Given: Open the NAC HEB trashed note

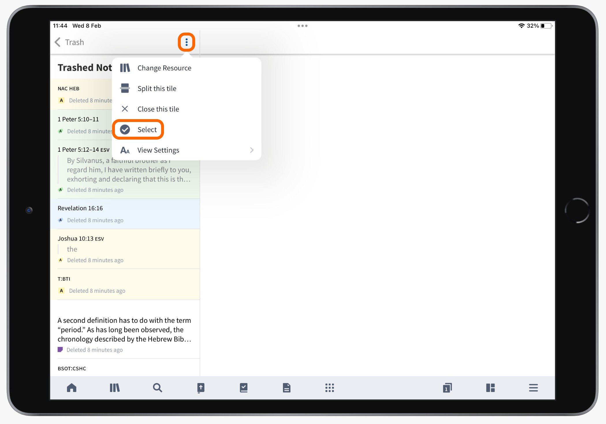Looking at the screenshot, I should pos(82,94).
